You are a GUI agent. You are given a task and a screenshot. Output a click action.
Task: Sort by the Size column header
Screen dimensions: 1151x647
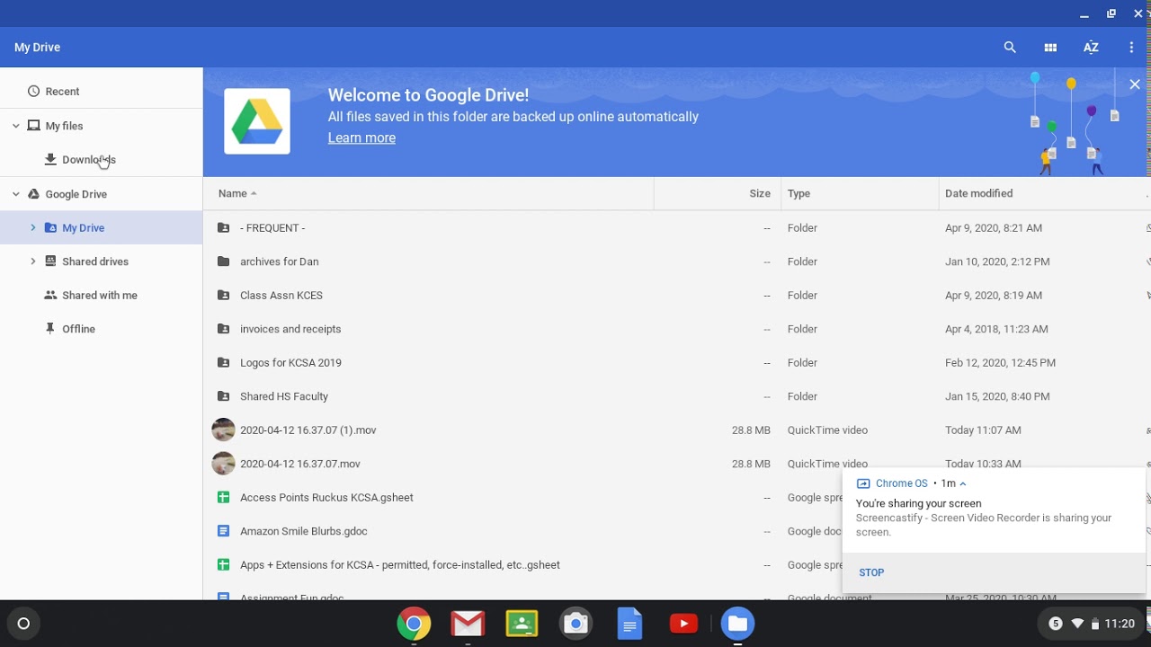click(760, 193)
